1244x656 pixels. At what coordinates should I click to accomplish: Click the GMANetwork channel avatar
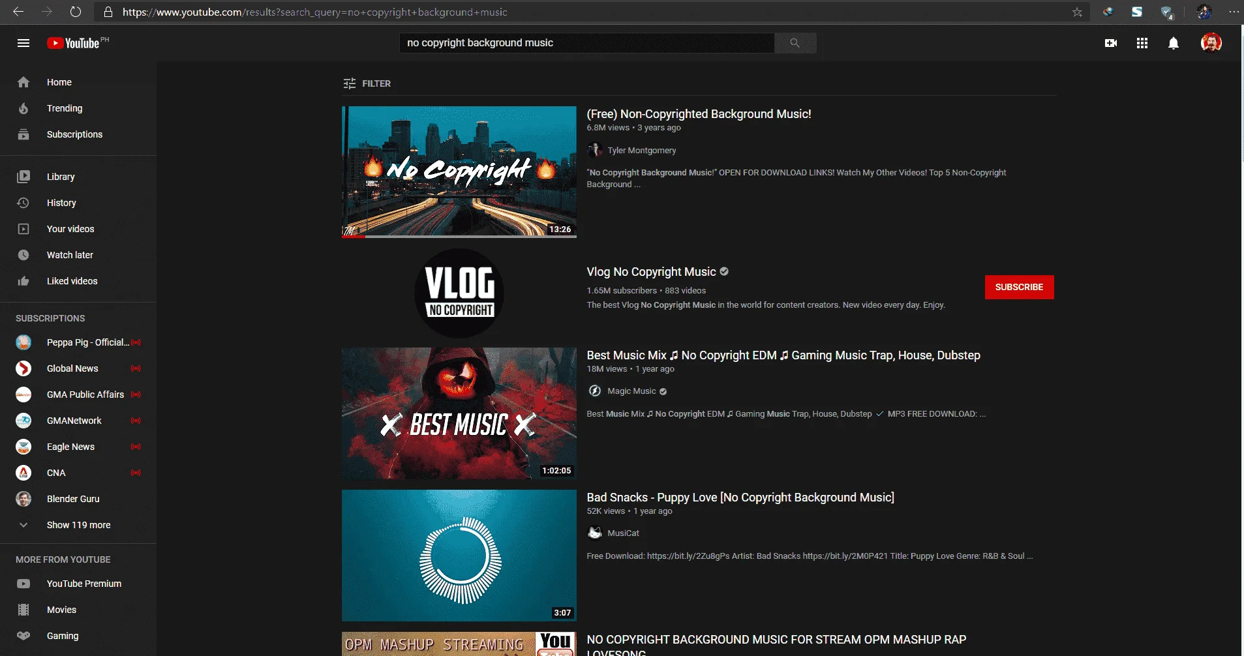pos(23,421)
